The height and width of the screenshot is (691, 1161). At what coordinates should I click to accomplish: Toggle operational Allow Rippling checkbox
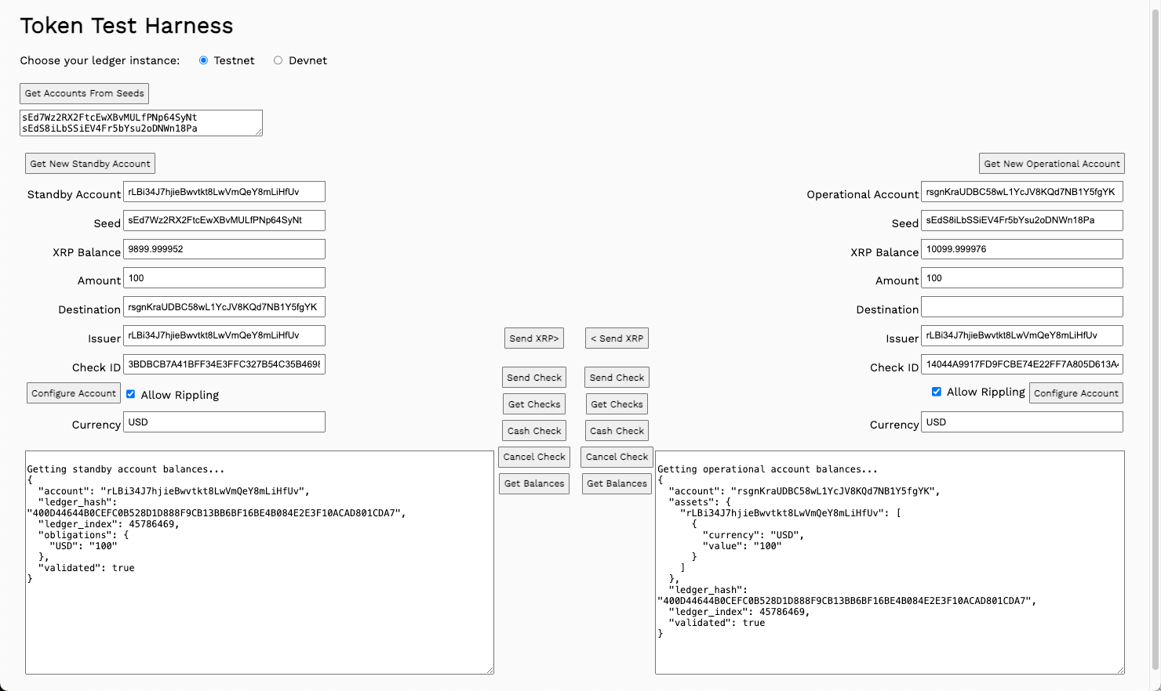[x=936, y=392]
